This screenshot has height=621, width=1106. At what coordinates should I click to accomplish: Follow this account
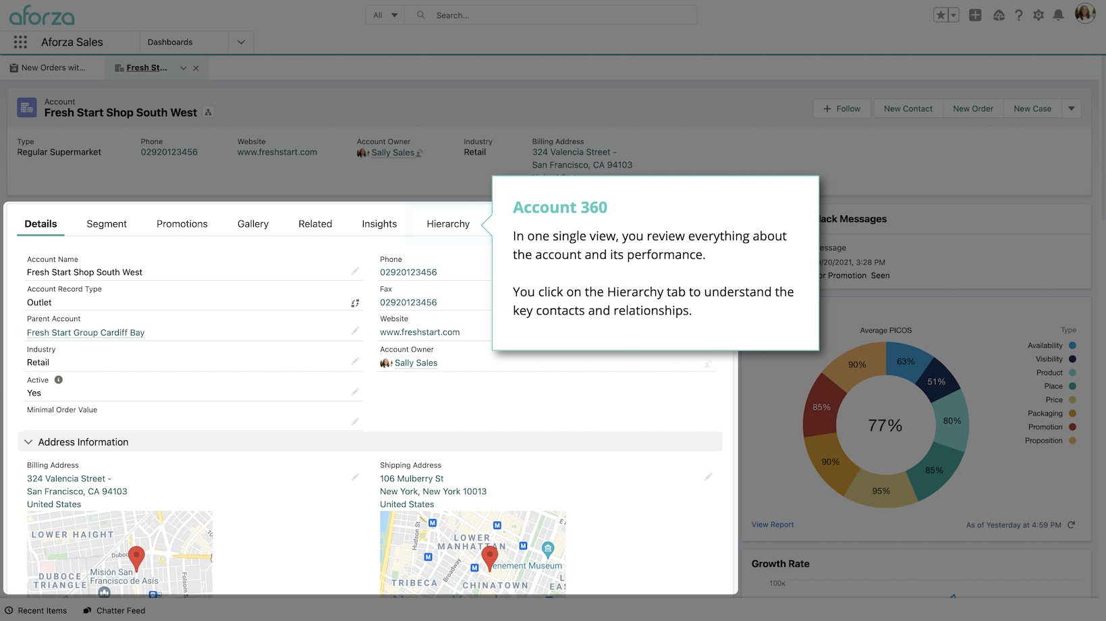click(x=842, y=109)
